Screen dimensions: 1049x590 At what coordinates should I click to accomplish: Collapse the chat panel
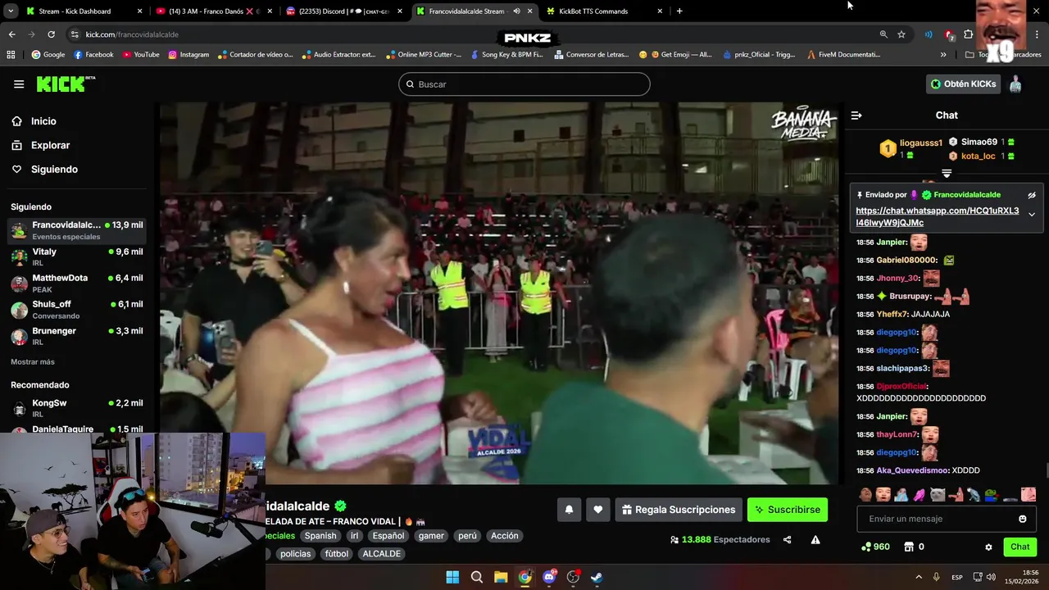tap(856, 116)
